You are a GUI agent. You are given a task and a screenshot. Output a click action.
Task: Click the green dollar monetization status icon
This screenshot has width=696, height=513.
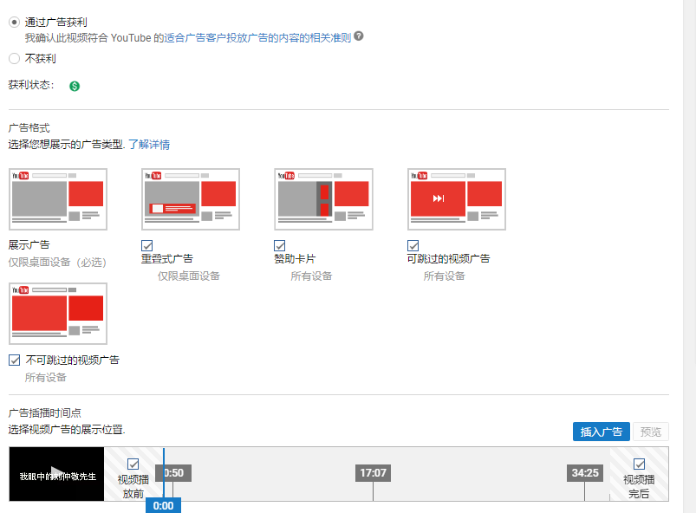pyautogui.click(x=75, y=86)
